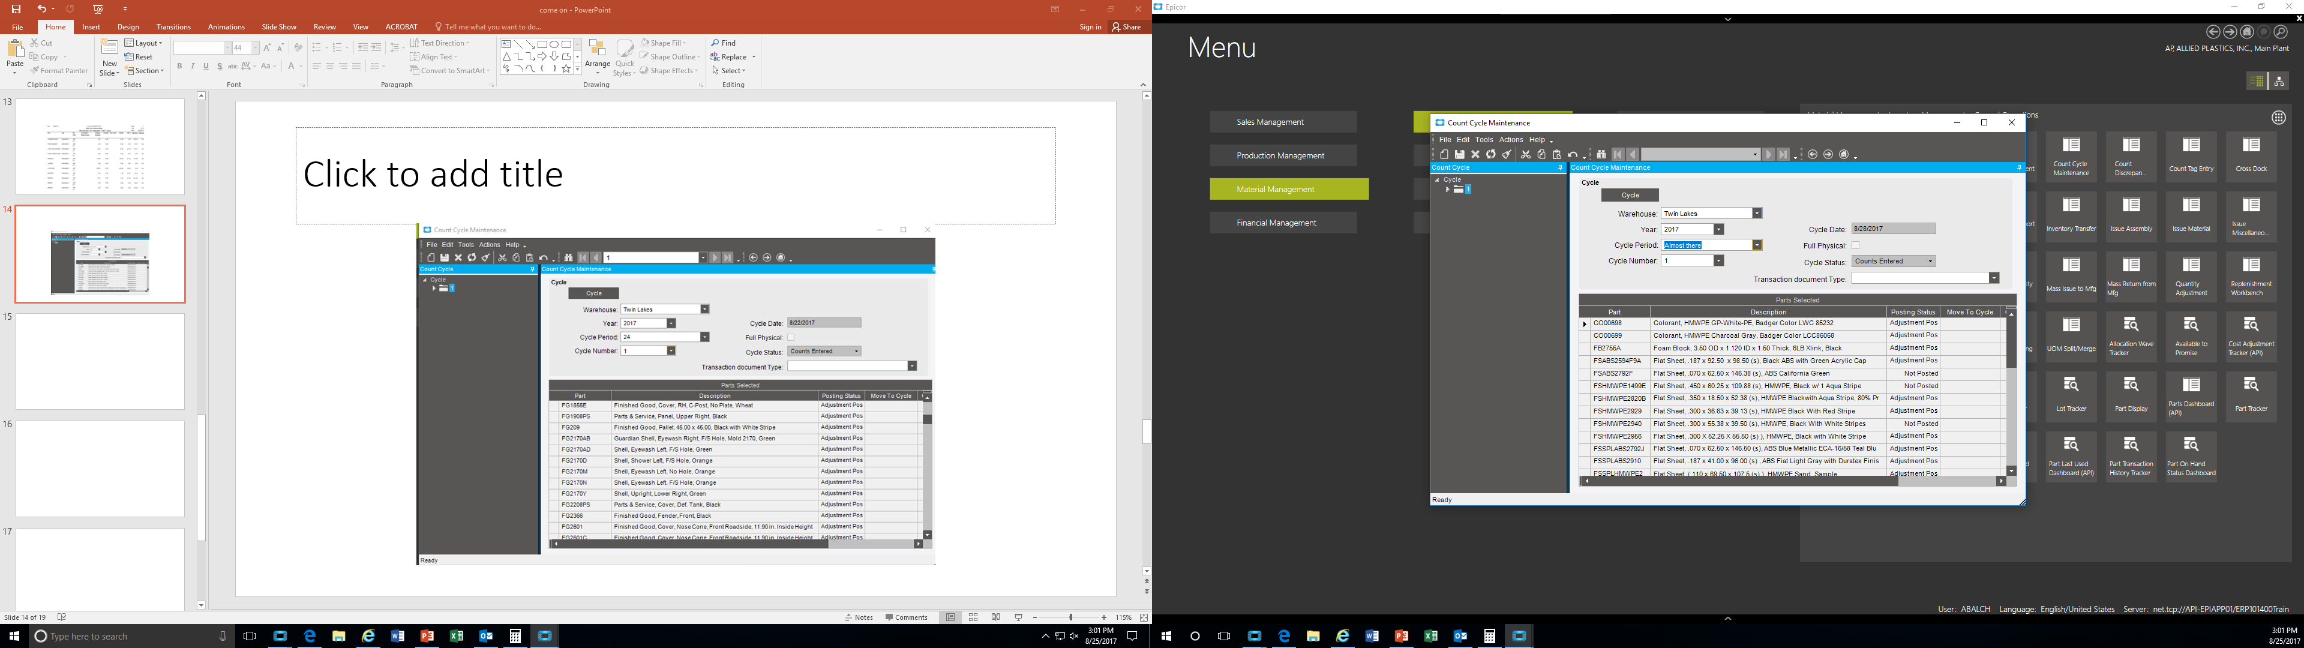This screenshot has width=2304, height=648.
Task: Open Count Tag Entry tile in Epicor menu
Action: (x=2191, y=156)
